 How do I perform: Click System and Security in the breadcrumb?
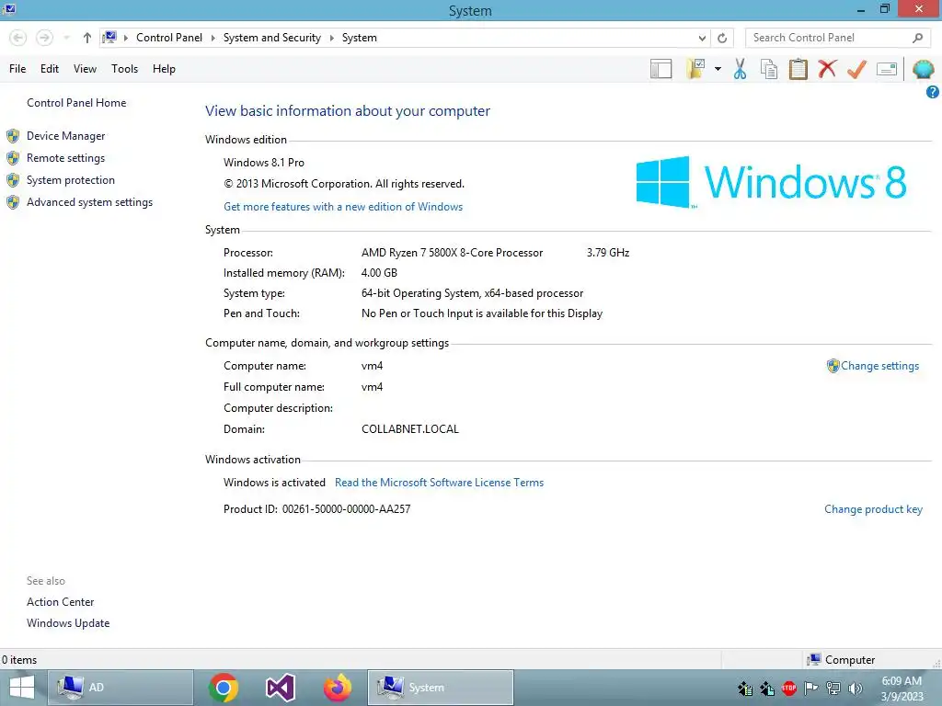point(272,38)
